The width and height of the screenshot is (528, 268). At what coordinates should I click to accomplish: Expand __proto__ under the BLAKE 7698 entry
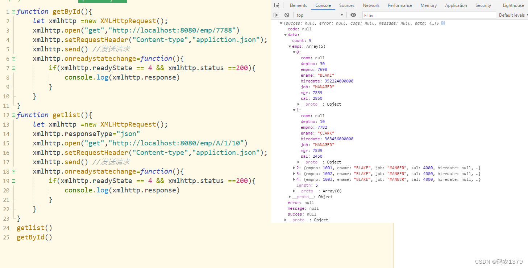click(299, 104)
